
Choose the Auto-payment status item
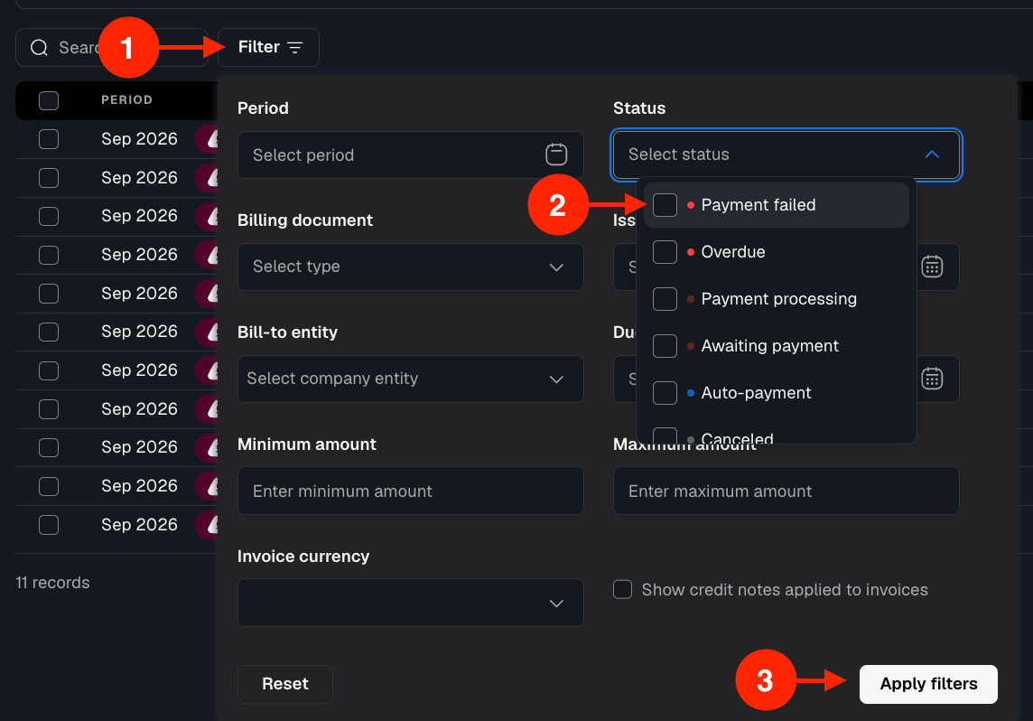pyautogui.click(x=776, y=393)
